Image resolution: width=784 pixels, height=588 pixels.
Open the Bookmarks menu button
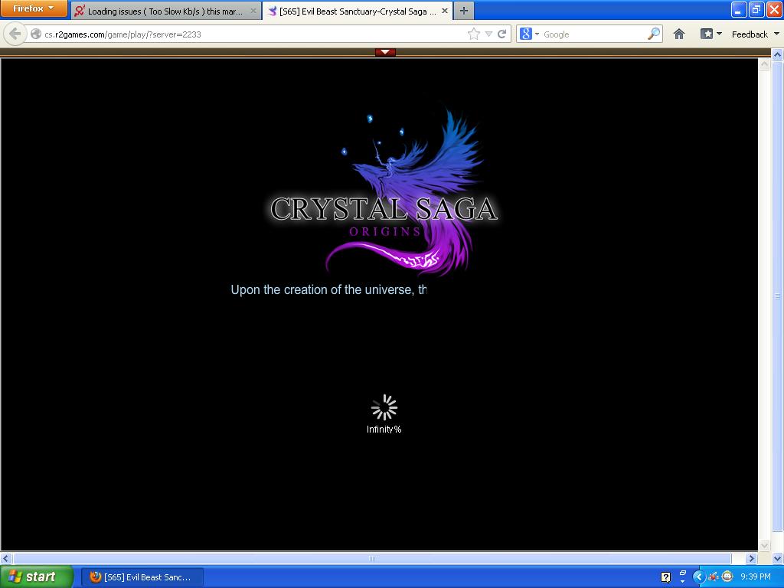[x=710, y=34]
